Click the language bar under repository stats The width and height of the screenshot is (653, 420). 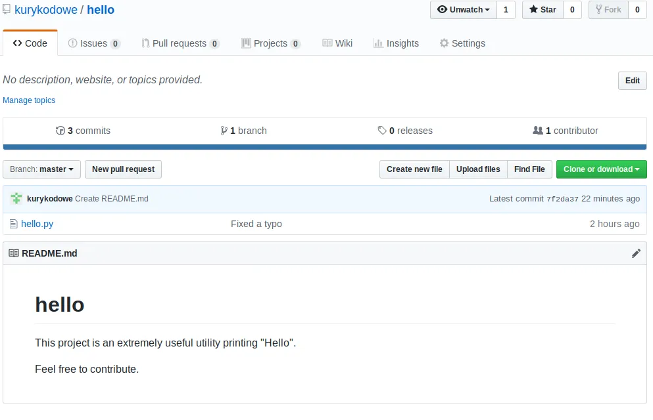click(324, 147)
